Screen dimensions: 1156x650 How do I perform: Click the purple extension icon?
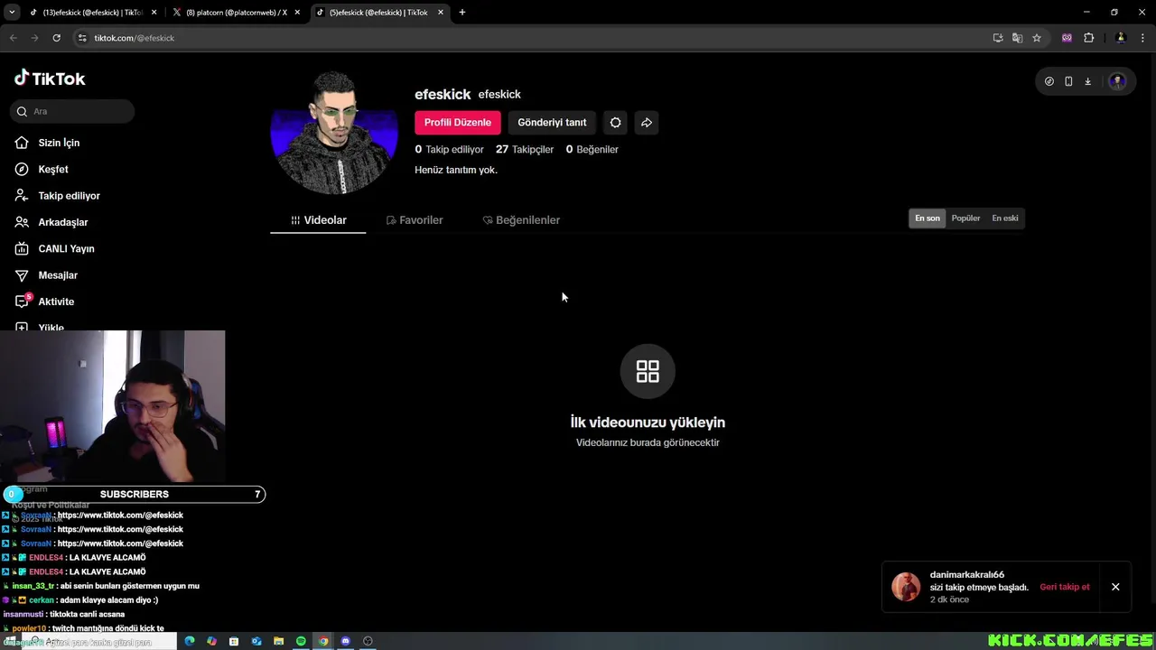pos(1067,38)
